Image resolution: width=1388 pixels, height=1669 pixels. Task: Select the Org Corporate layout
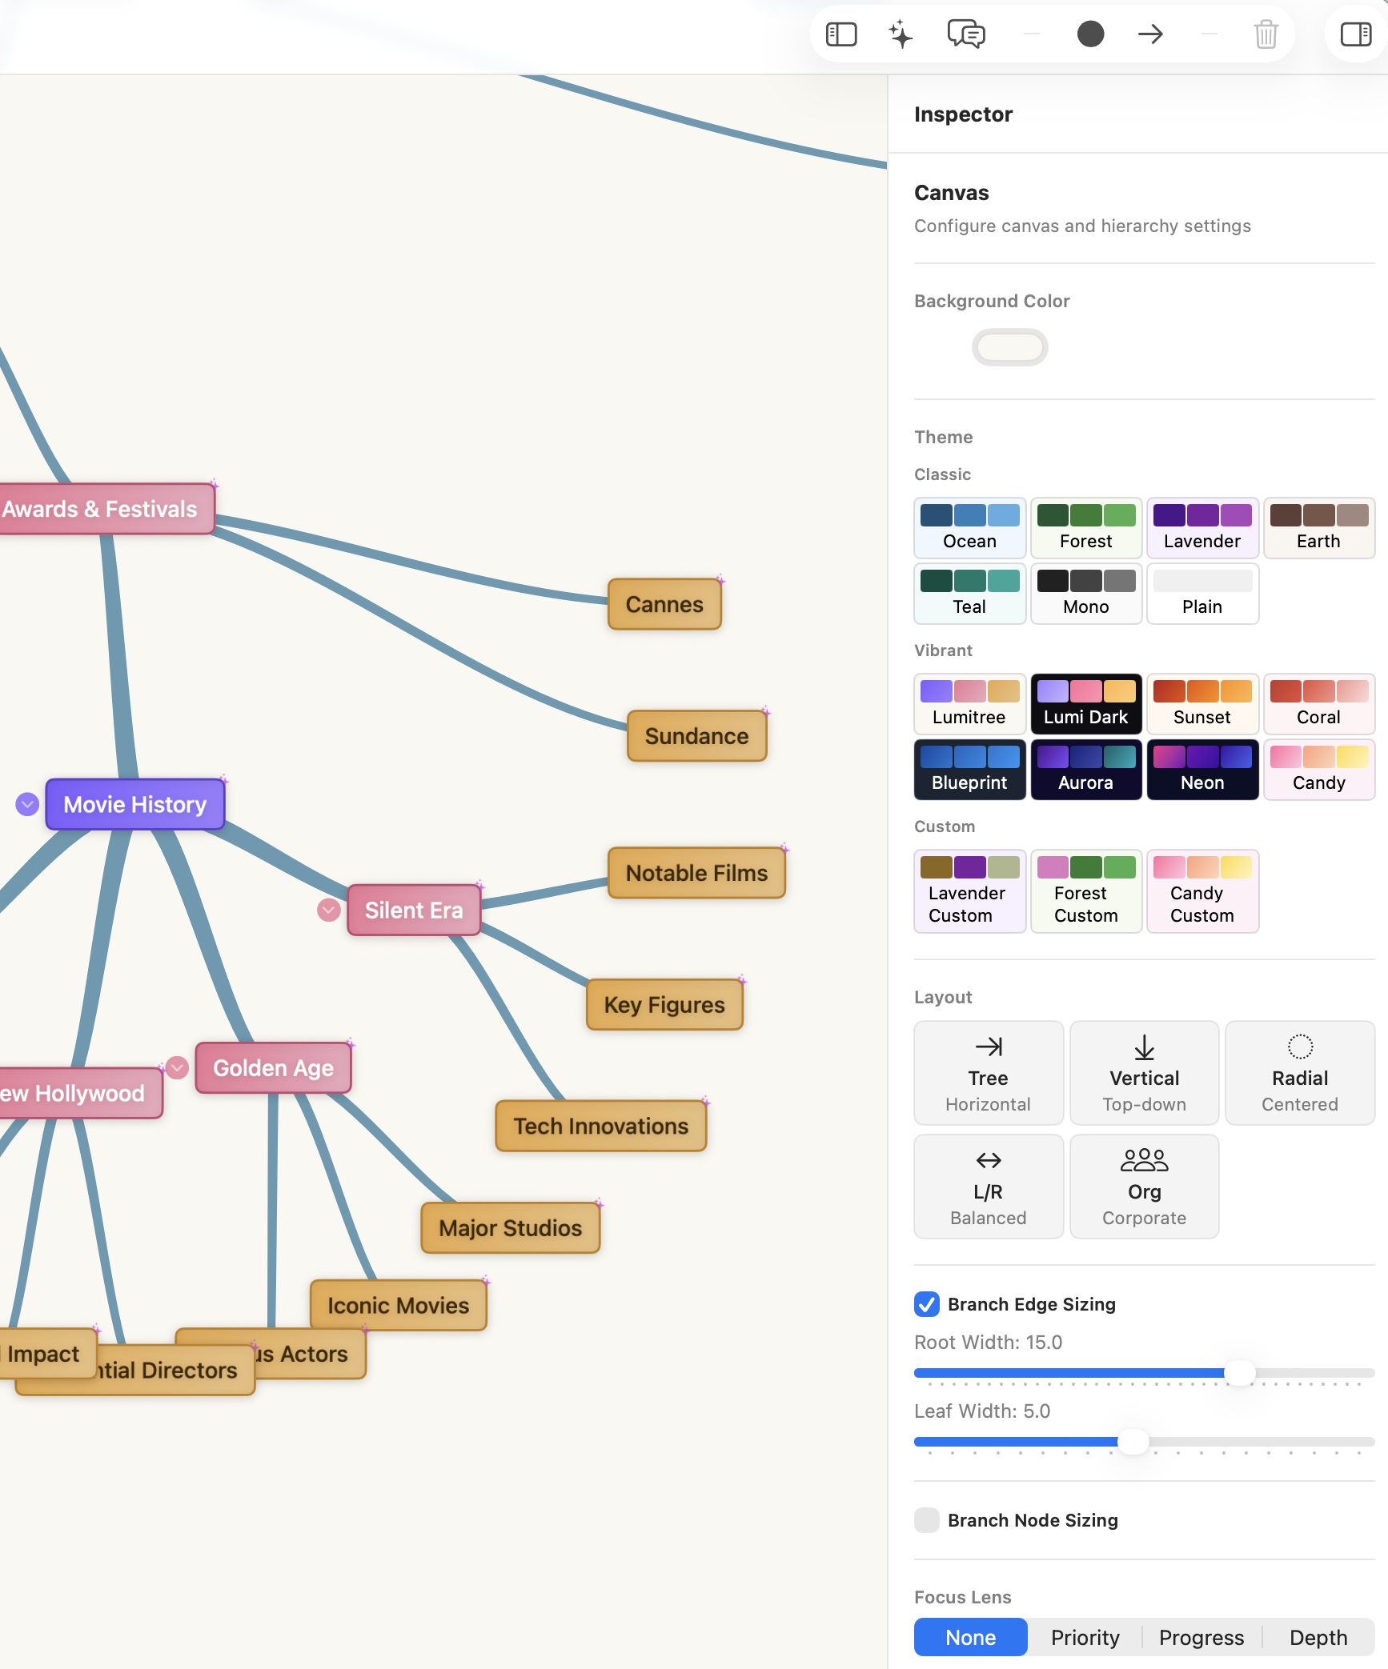[1144, 1187]
